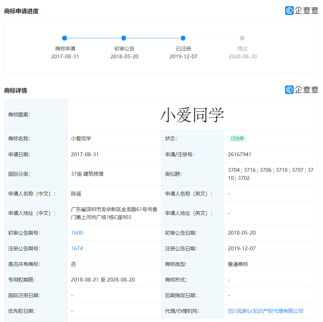This screenshot has width=323, height=322.
Task: Select the 商标名称 value 小爱同学
Action: [x=81, y=138]
